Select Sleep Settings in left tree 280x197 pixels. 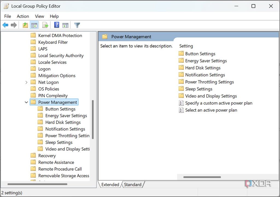click(59, 142)
